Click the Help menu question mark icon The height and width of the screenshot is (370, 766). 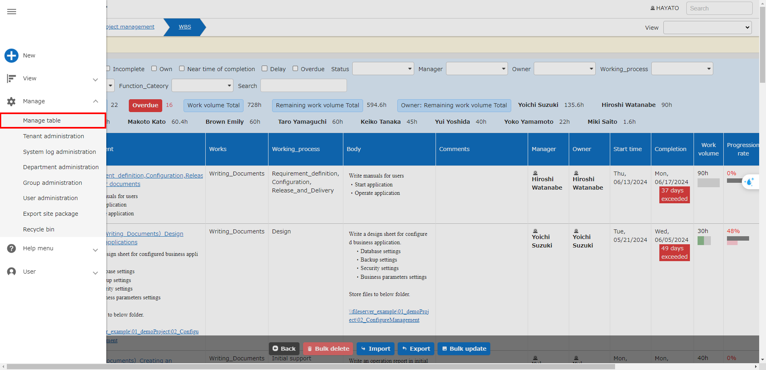[x=12, y=248]
